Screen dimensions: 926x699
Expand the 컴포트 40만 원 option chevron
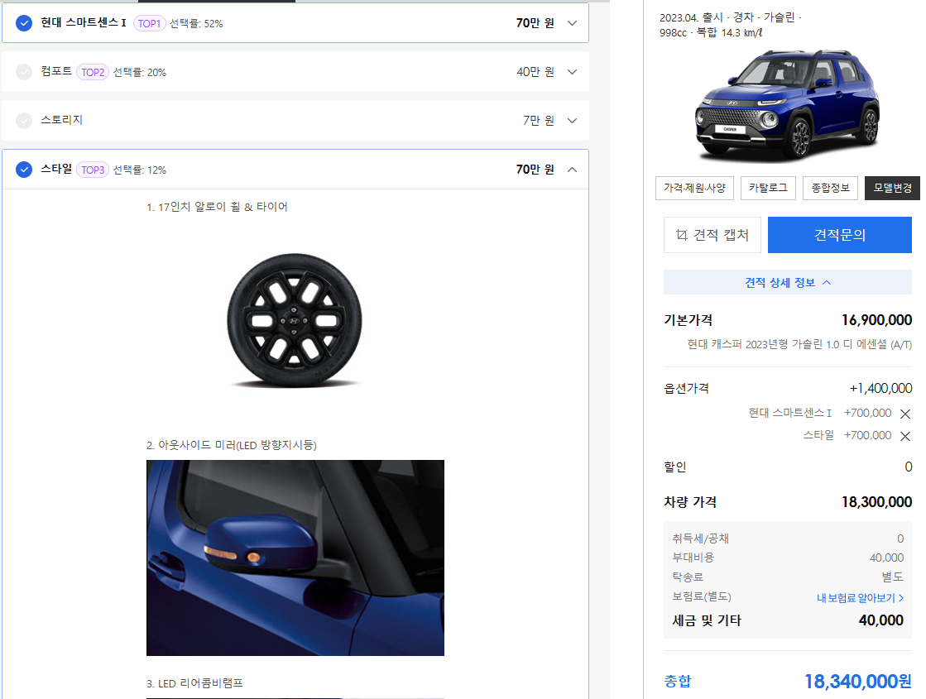pyautogui.click(x=572, y=72)
